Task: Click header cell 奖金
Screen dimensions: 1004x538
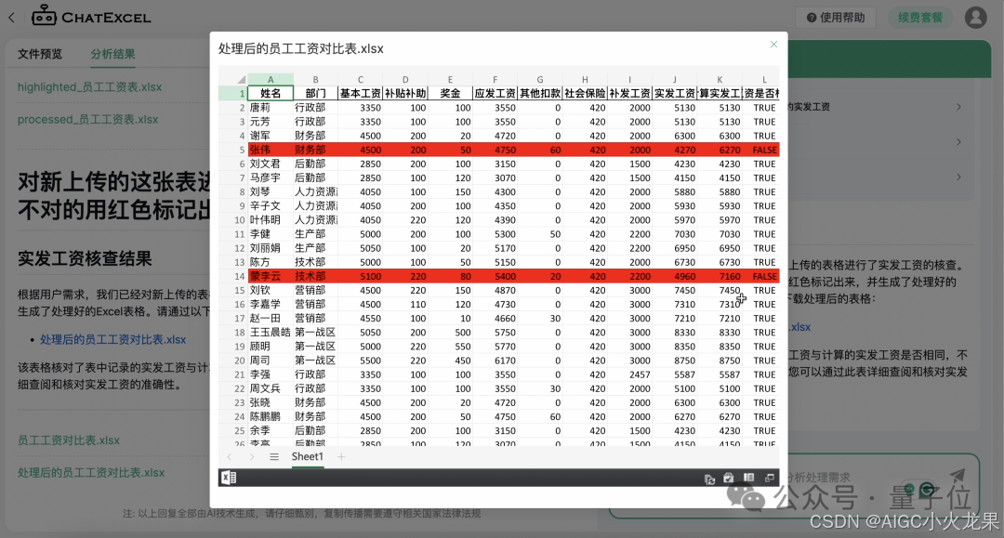Action: click(450, 94)
